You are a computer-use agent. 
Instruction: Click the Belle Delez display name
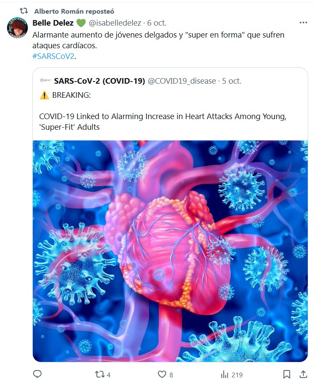click(x=53, y=23)
